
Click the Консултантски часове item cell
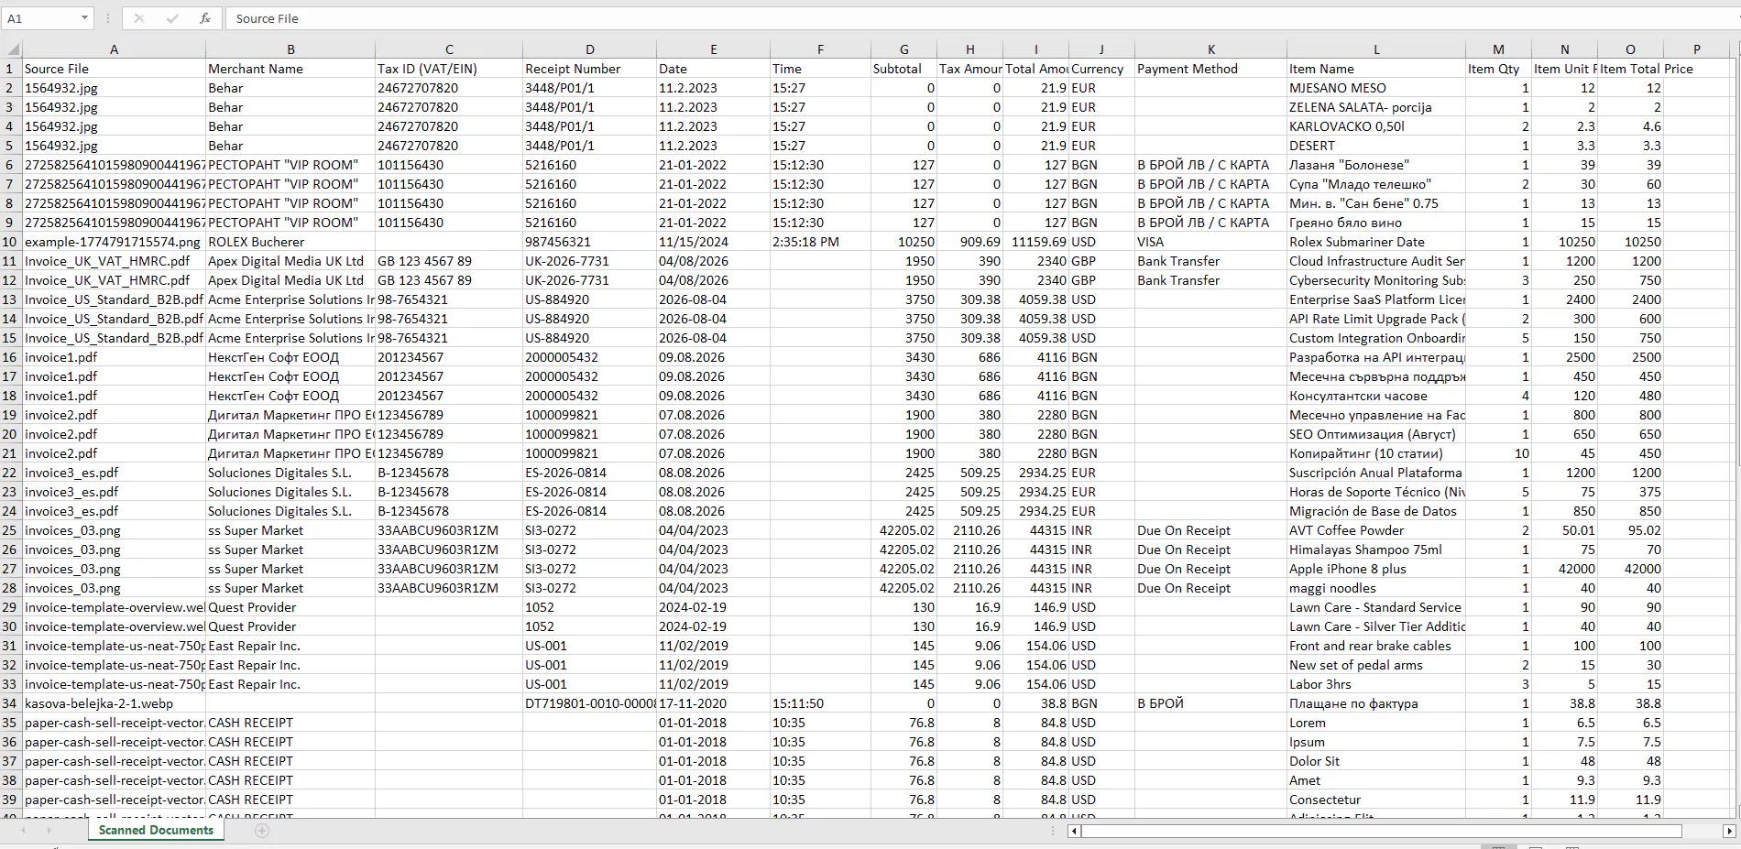click(1376, 396)
